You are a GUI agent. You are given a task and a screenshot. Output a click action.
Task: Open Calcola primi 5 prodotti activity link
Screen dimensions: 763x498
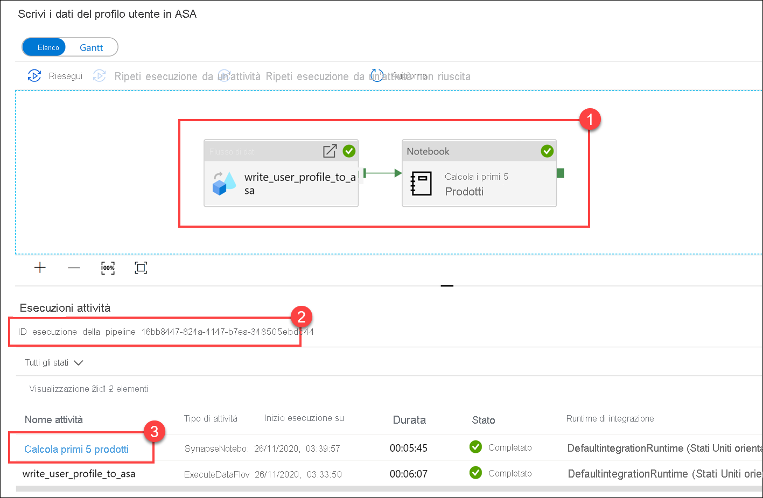point(76,449)
